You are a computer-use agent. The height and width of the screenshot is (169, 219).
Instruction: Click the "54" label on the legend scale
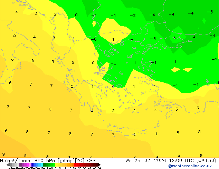click(x=99, y=168)
